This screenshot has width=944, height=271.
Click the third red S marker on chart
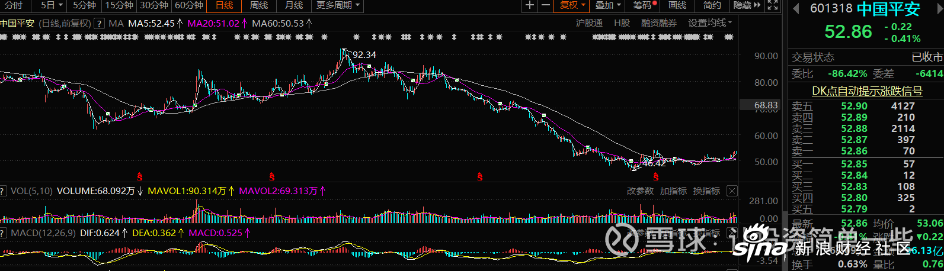[479, 177]
